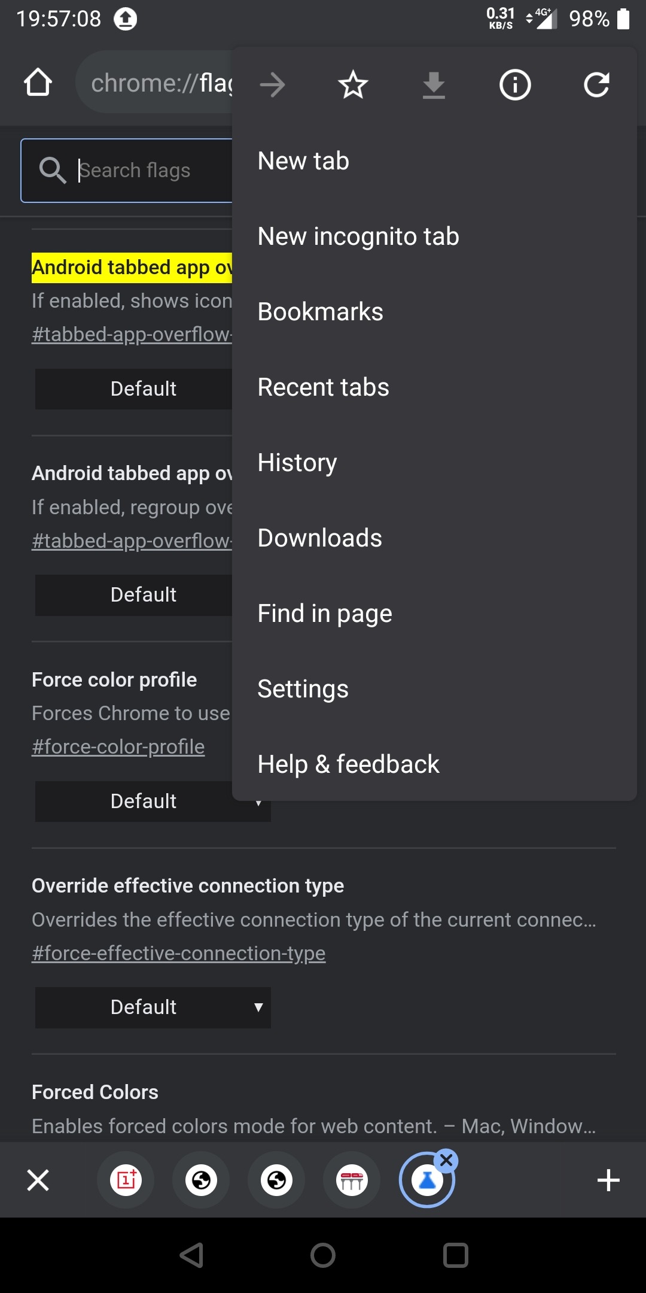The width and height of the screenshot is (646, 1293).
Task: Open Find in page menu entry
Action: [x=325, y=614]
